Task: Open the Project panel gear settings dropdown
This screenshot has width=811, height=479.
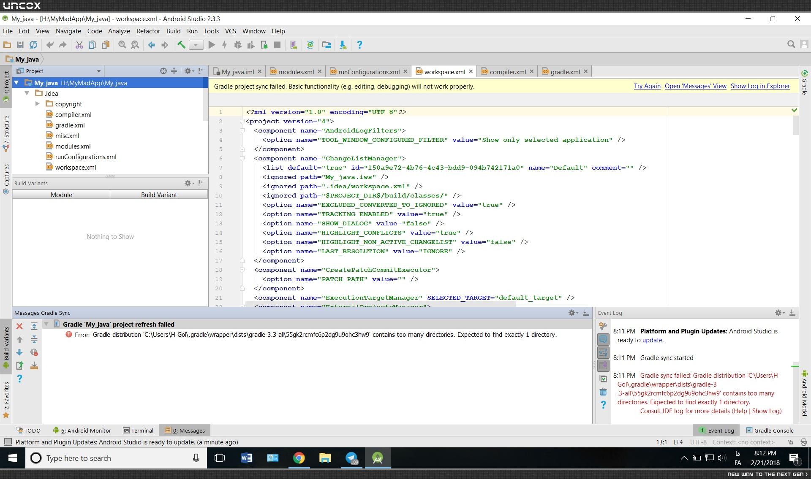Action: point(189,71)
